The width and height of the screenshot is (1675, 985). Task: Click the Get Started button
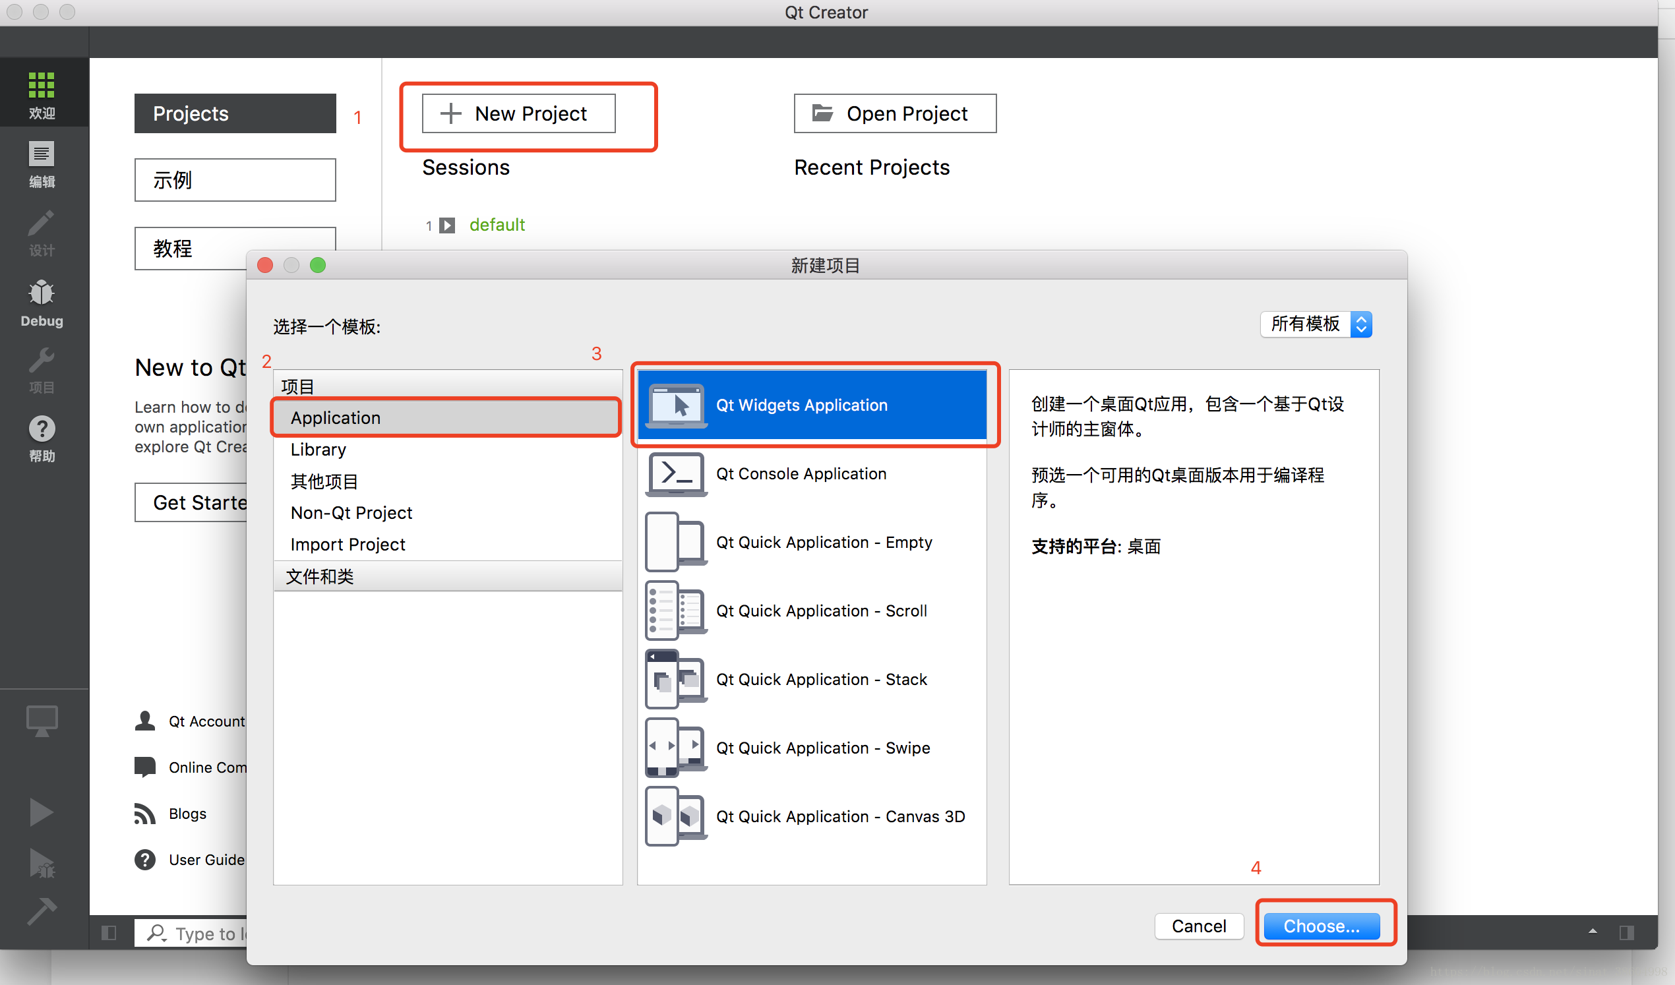pos(191,502)
